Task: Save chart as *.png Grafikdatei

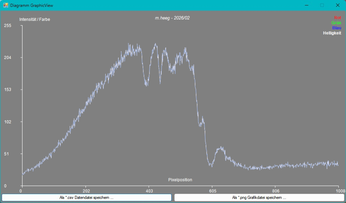Action: [259, 198]
